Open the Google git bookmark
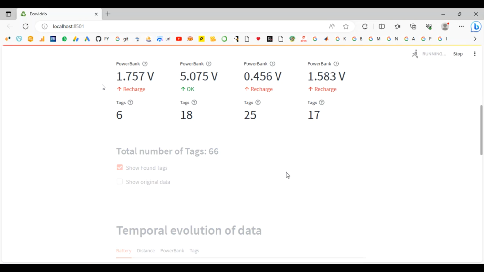 pyautogui.click(x=122, y=39)
